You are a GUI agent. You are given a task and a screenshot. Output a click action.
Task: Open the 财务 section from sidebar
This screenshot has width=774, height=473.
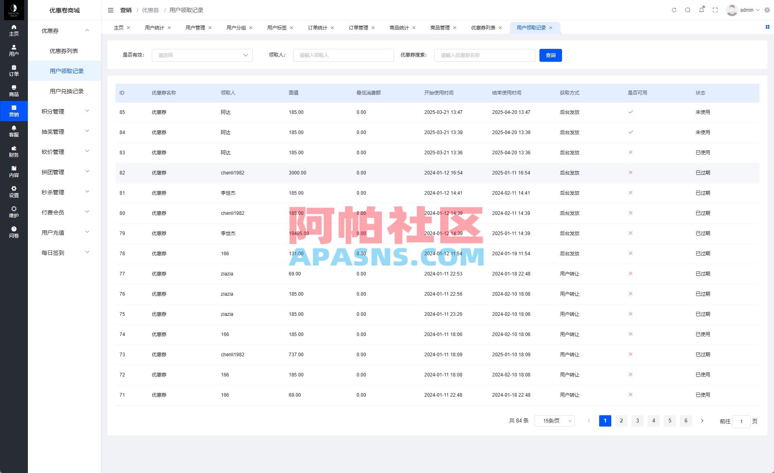[x=14, y=151]
